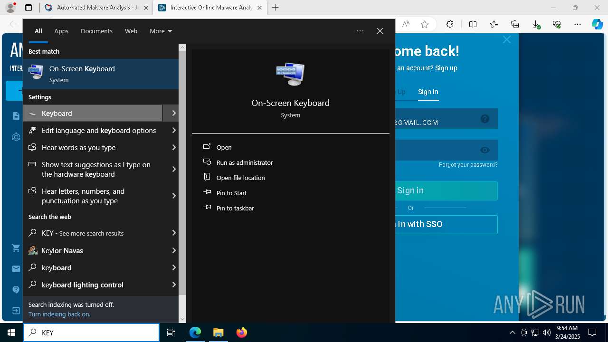The width and height of the screenshot is (608, 342).
Task: Click Open for On-Screen Keyboard
Action: 224,147
